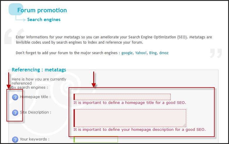
Task: Click the Site Description label text
Action: point(35,112)
